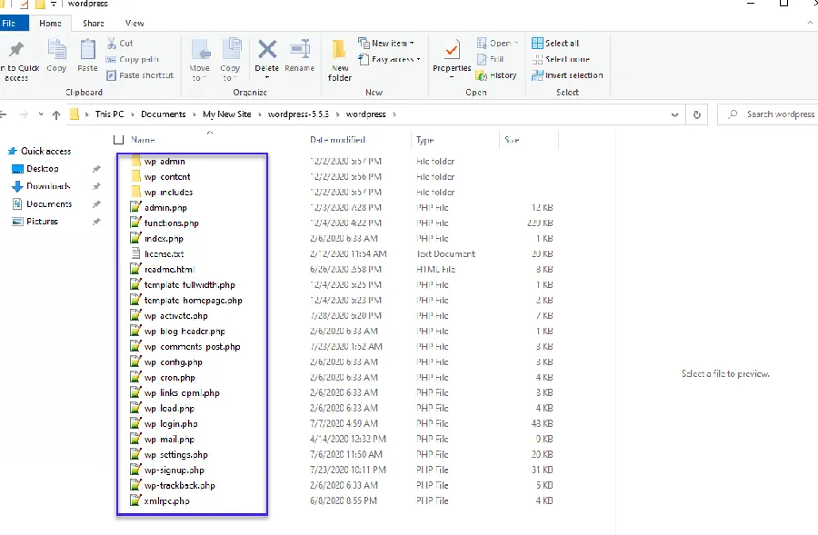Go up one folder level arrow
This screenshot has width=818, height=535.
pyautogui.click(x=56, y=114)
